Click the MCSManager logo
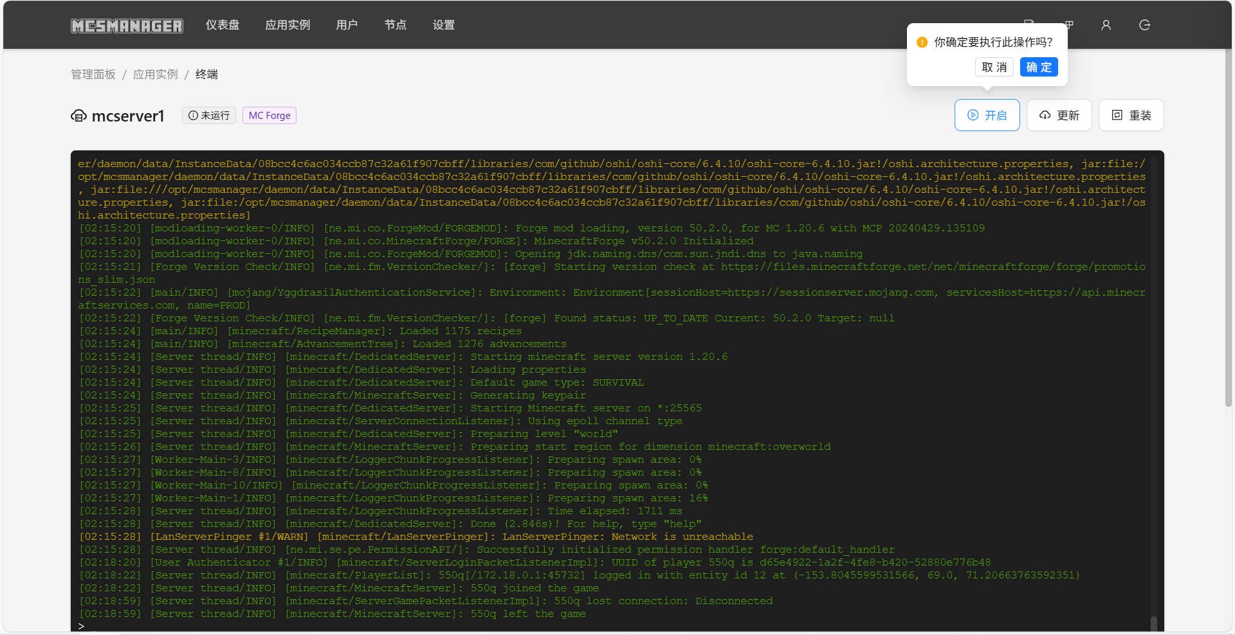The image size is (1235, 635). click(x=127, y=26)
